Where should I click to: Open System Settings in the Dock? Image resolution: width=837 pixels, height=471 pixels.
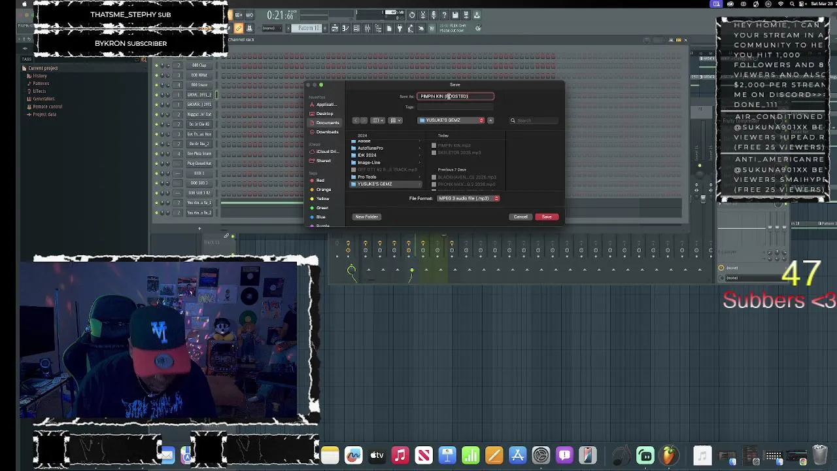(x=541, y=455)
